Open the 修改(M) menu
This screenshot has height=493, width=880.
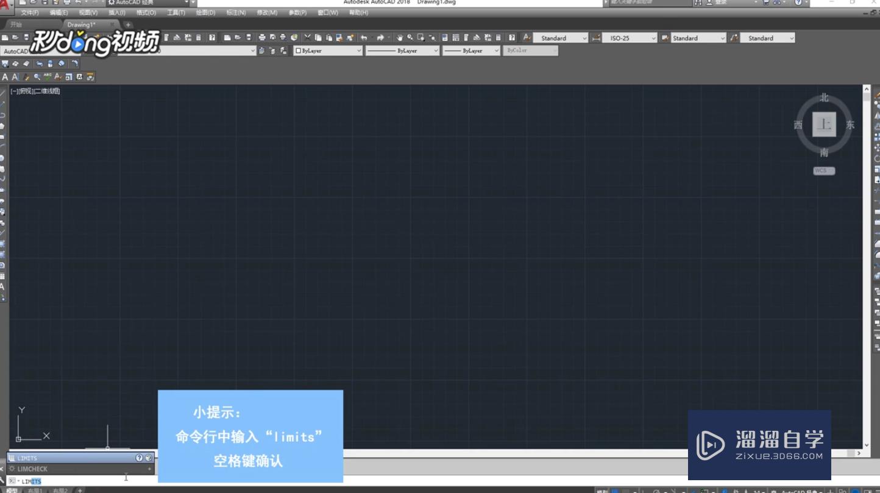pyautogui.click(x=267, y=13)
